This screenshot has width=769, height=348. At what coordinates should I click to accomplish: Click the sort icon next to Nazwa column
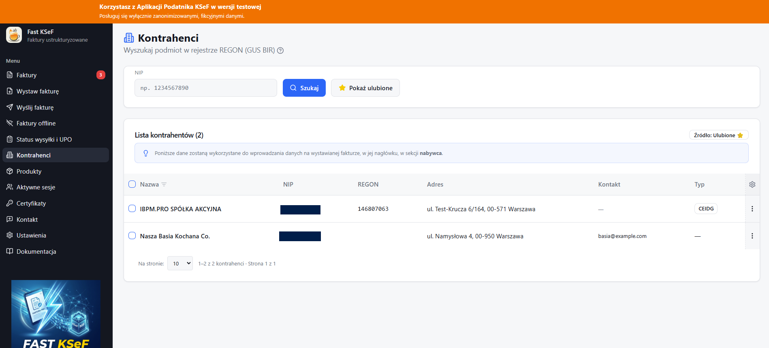tap(164, 185)
